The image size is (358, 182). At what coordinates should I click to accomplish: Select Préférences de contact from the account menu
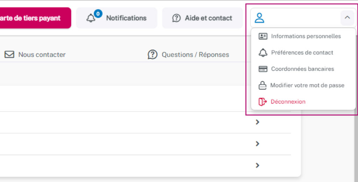click(x=302, y=52)
